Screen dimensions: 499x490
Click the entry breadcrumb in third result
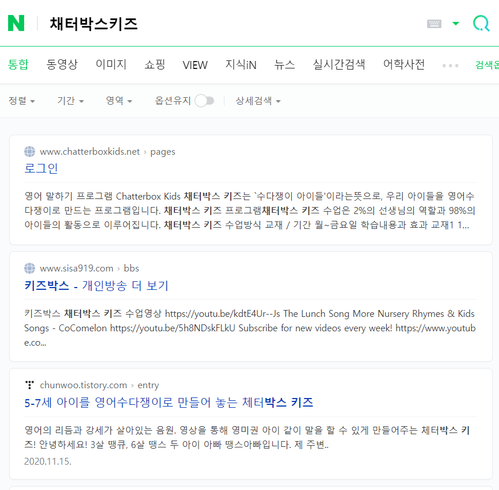[x=148, y=385]
